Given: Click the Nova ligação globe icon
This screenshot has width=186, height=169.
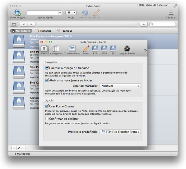Looking at the screenshot, I should [x=17, y=12].
